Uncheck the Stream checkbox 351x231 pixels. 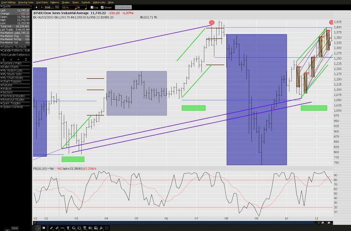(x=102, y=7)
